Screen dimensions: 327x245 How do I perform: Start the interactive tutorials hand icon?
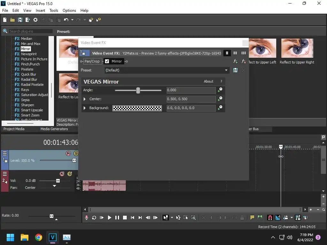pos(91,20)
